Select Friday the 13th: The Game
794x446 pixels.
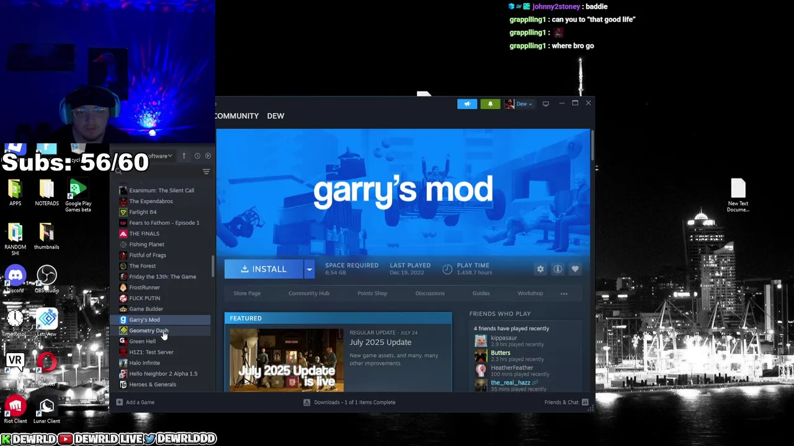[x=160, y=277]
